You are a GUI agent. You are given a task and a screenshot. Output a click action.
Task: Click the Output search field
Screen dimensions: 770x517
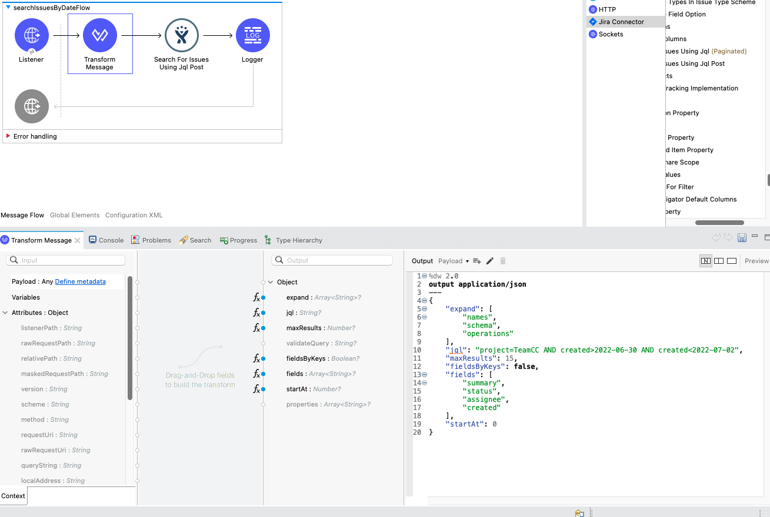point(332,260)
